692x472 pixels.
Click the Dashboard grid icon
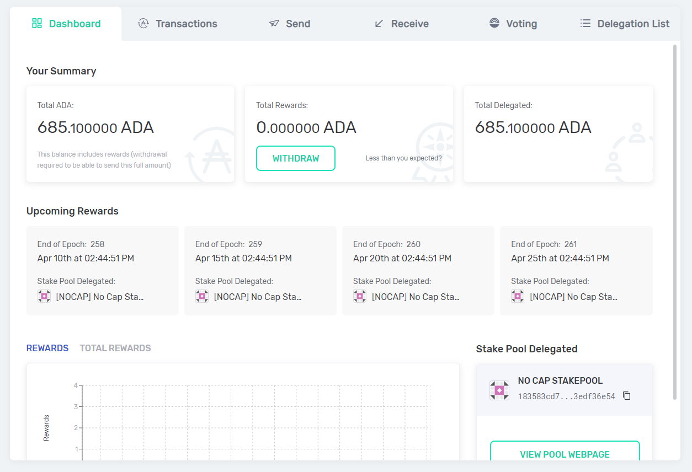37,23
